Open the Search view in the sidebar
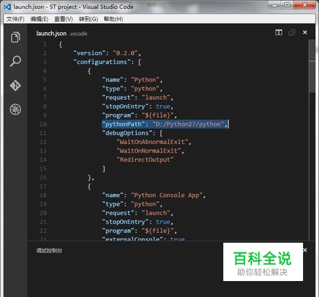Viewport: 319px width, 297px height. tap(15, 61)
